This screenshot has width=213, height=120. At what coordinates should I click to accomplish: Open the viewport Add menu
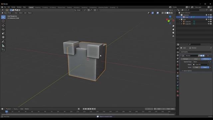(x=25, y=13)
